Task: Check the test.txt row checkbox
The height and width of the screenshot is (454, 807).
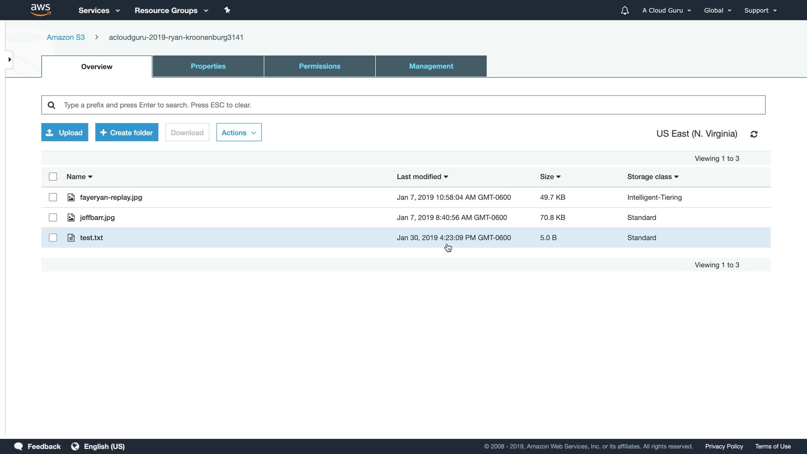Action: [53, 238]
